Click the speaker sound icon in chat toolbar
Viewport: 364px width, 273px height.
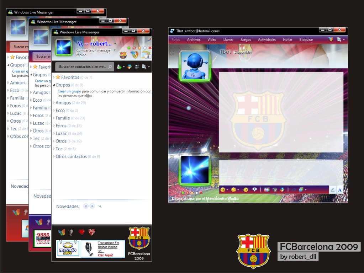tap(275, 189)
